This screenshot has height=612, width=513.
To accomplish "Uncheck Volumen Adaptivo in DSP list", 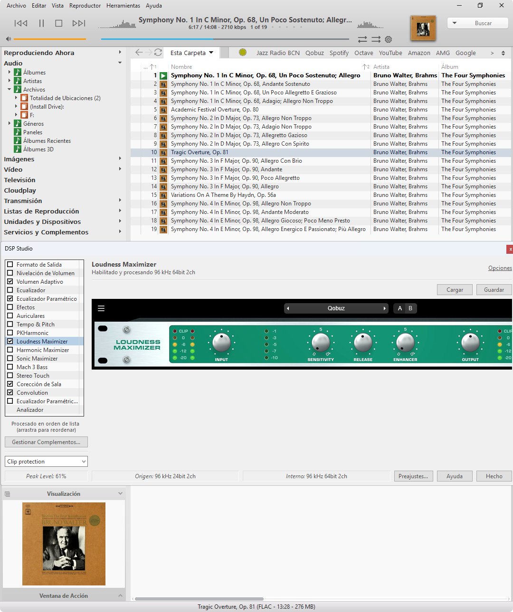I will pyautogui.click(x=10, y=282).
